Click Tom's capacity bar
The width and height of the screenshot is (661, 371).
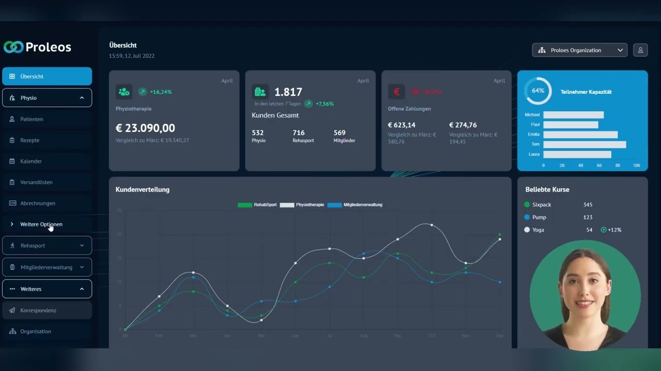585,145
